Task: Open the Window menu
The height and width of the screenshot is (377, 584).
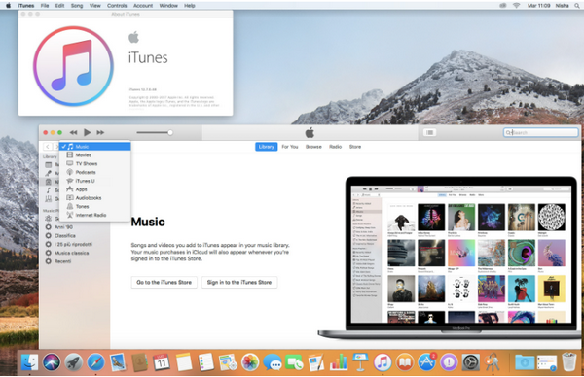Action: point(168,6)
